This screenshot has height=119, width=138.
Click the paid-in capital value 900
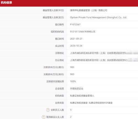[x=72, y=74]
